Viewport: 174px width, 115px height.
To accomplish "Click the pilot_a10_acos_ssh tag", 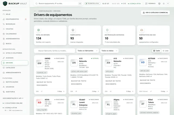I will coord(79,72).
